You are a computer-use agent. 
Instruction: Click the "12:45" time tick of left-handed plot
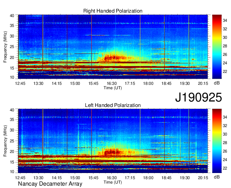coord(20,177)
